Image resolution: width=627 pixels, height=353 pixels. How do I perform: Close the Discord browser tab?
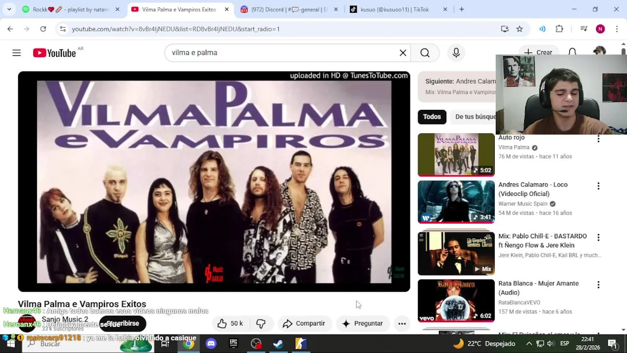click(x=336, y=9)
